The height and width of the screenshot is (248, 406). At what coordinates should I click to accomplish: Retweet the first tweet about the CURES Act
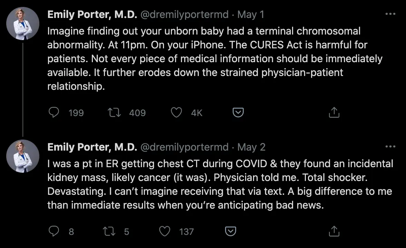(114, 112)
